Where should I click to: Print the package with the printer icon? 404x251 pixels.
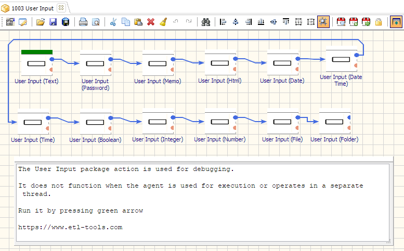tap(83, 22)
